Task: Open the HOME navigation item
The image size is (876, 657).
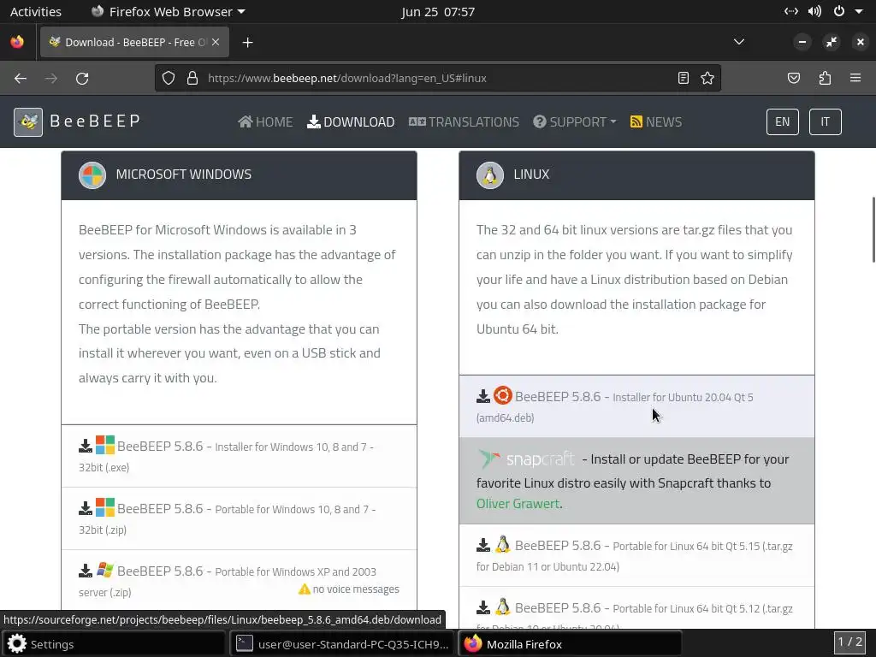Action: [x=265, y=121]
